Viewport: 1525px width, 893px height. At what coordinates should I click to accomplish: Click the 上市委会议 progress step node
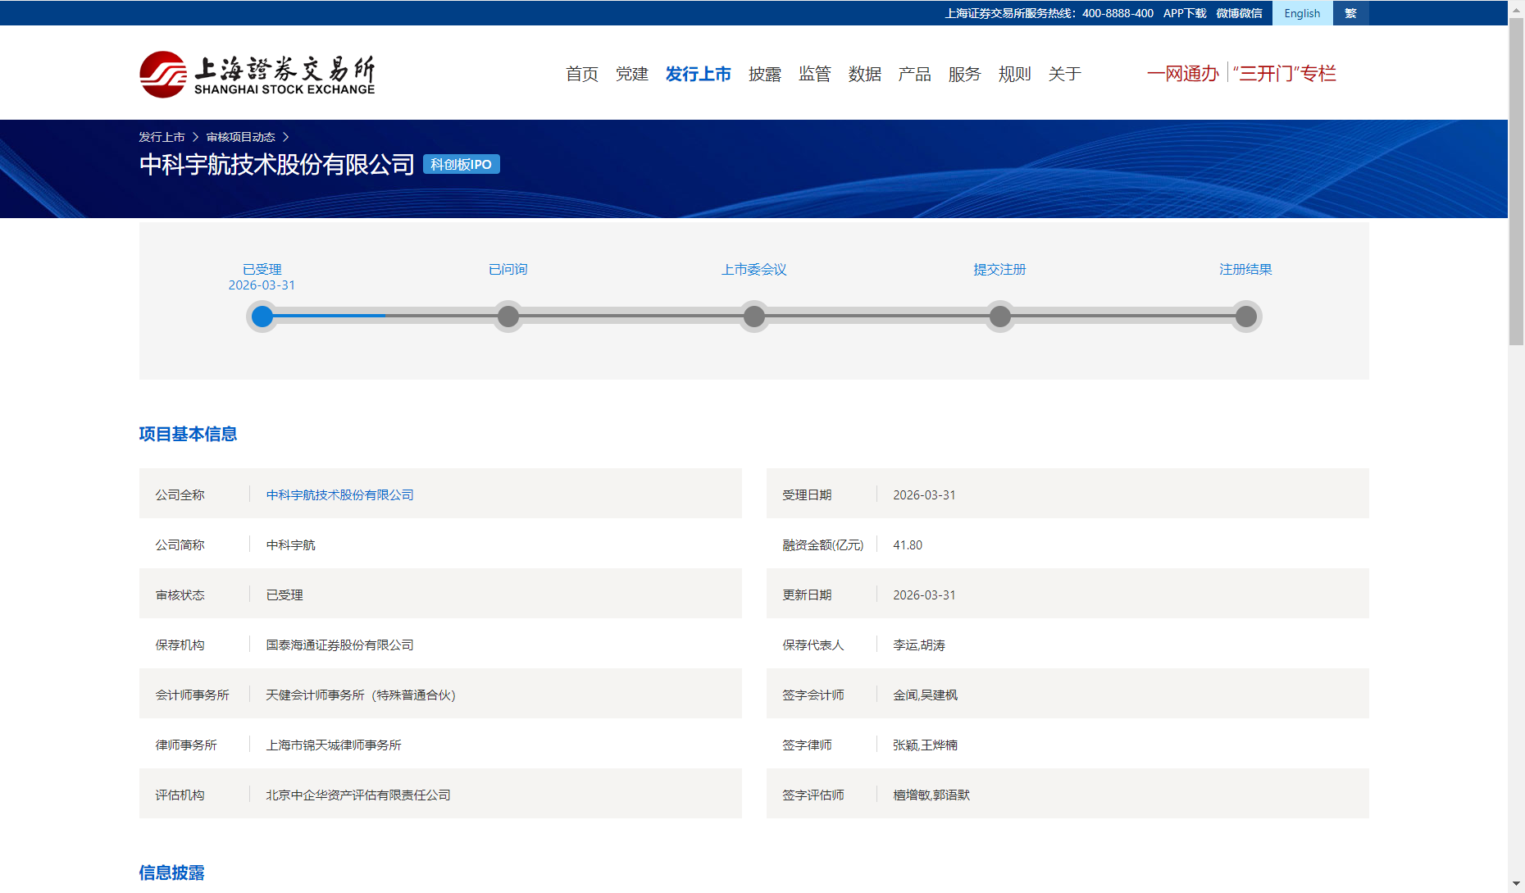(754, 317)
